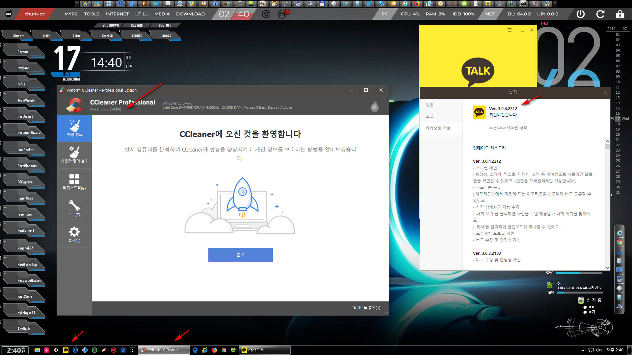Launch BOOTICE shortcut
Image resolution: width=632 pixels, height=355 pixels.
click(137, 35)
